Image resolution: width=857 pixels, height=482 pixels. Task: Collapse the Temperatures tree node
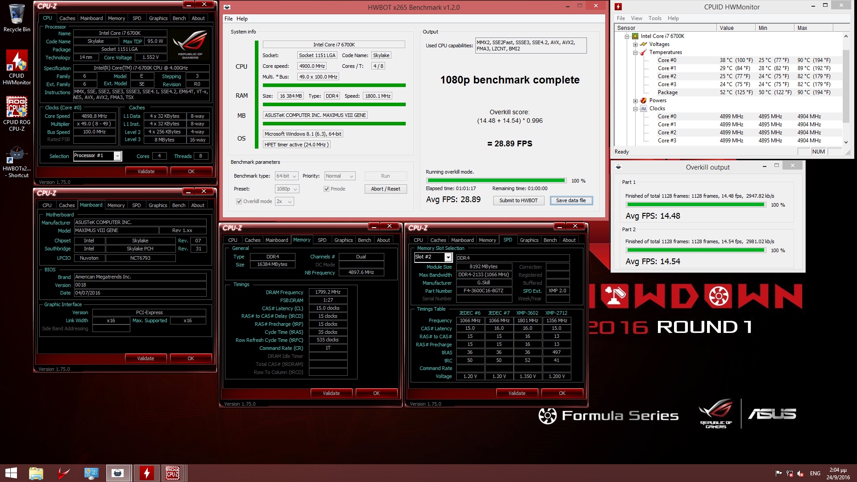(x=635, y=52)
